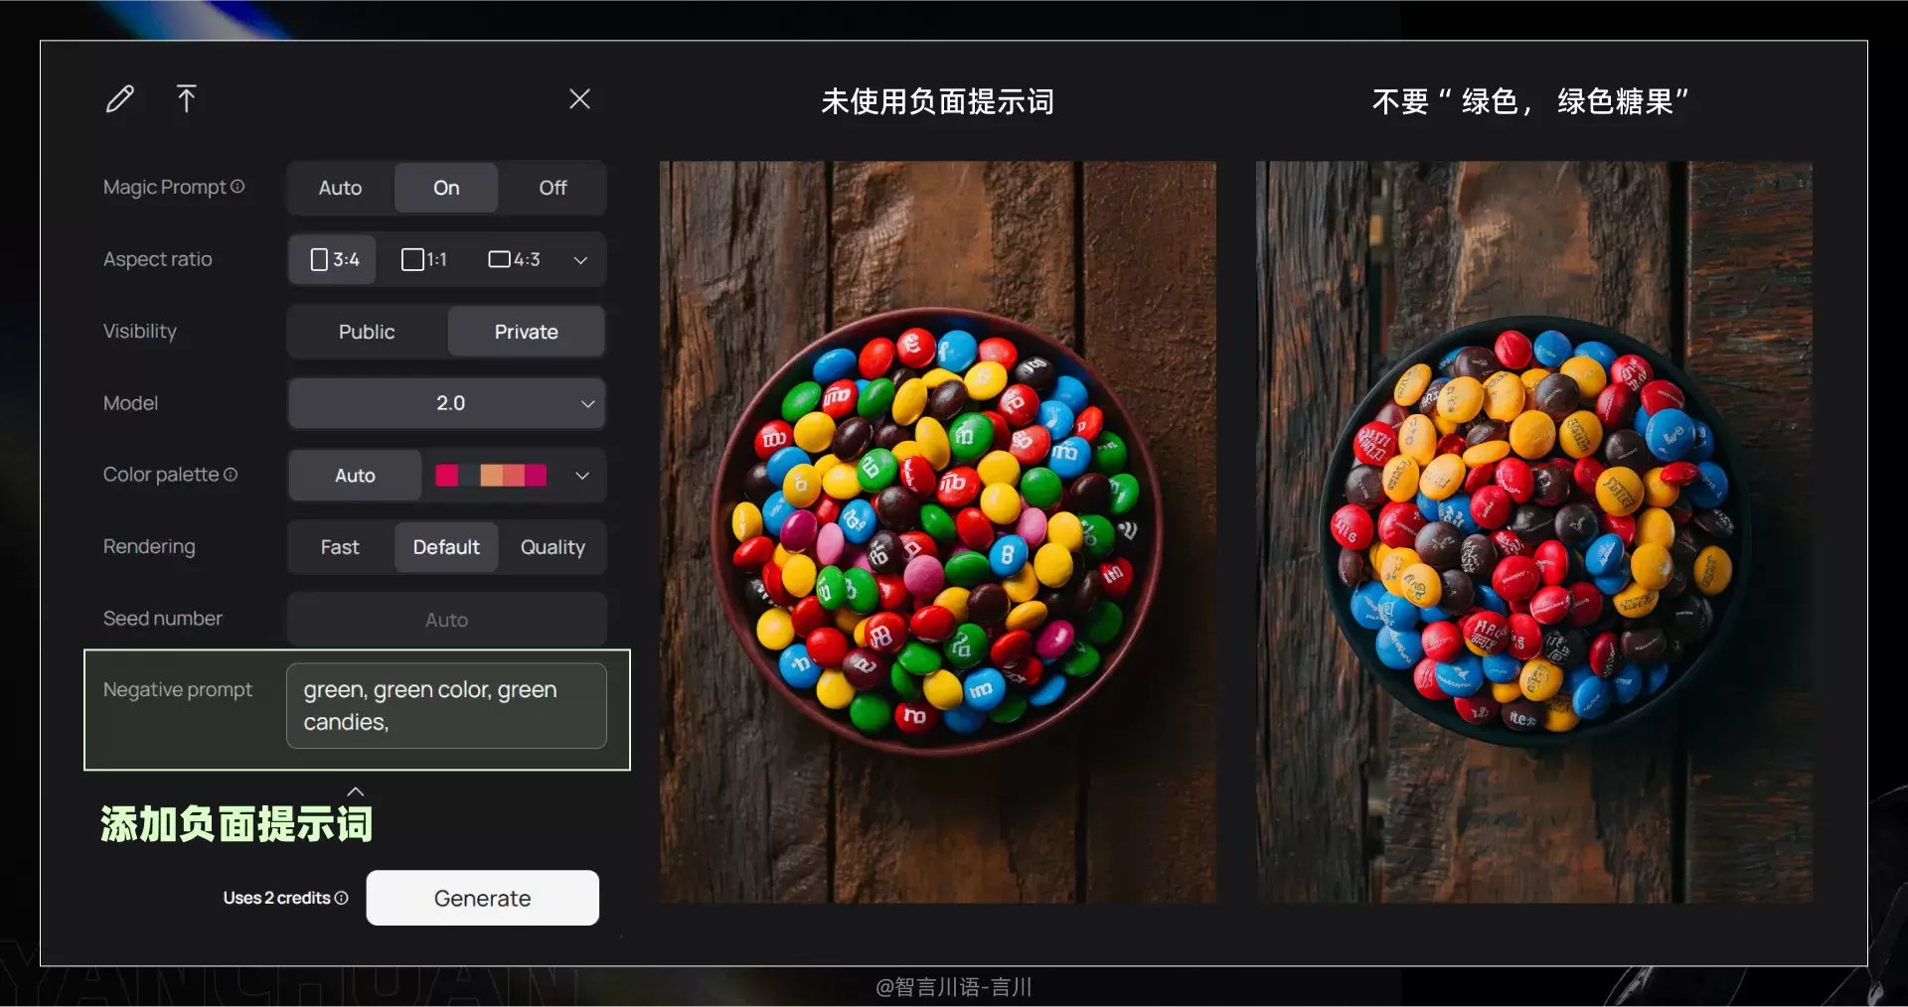
Task: Click the 'Color palette' label
Action: pos(161,475)
